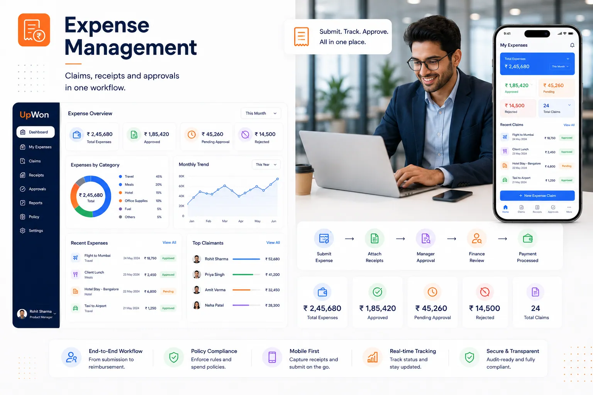This screenshot has width=593, height=395.
Task: Click the orange Expense Management receipt logo
Action: (34, 30)
